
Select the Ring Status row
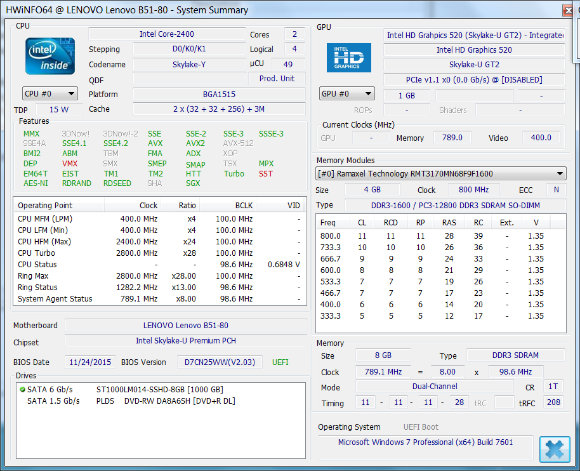160,288
